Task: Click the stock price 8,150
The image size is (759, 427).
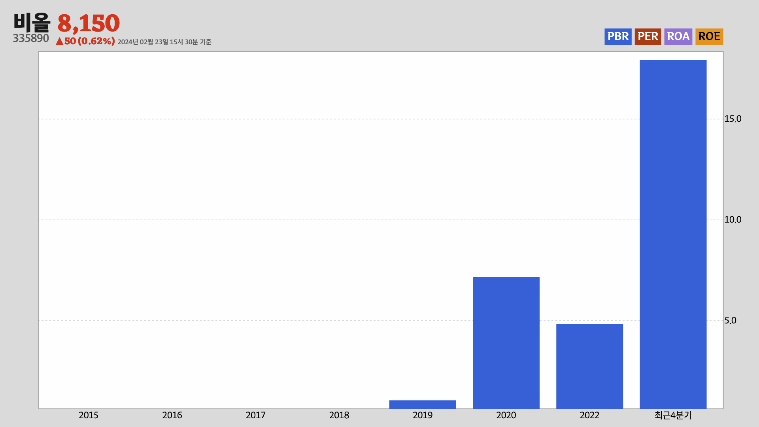Action: pos(89,23)
